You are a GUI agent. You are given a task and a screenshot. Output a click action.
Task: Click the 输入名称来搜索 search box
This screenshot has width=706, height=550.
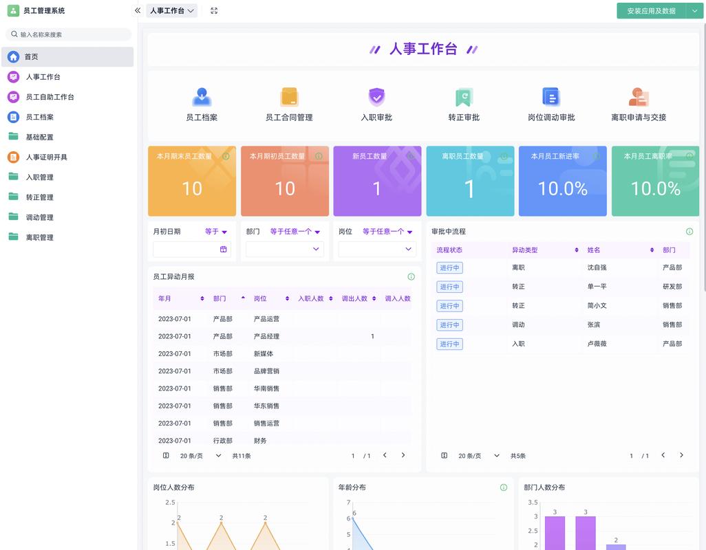[x=68, y=34]
